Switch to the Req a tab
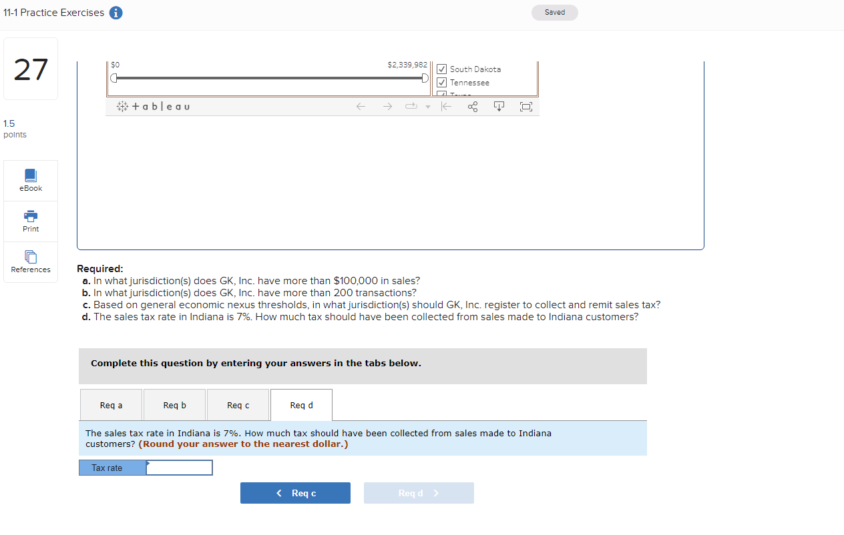This screenshot has height=535, width=844. tap(111, 405)
